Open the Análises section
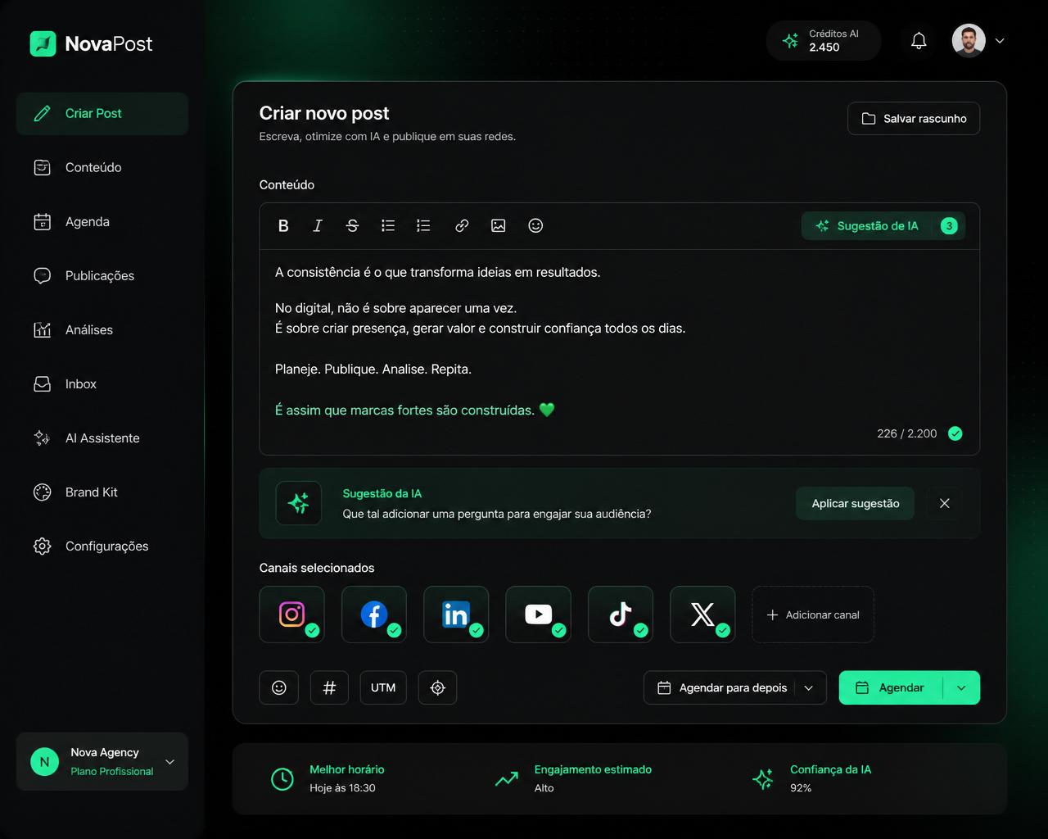 [102, 329]
